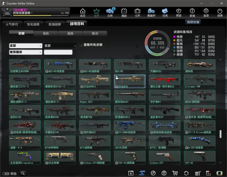Click the weapon list scrollbar thumb
Image resolution: width=227 pixels, height=177 pixels.
(220, 134)
